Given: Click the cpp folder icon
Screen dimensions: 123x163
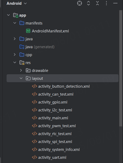Looking at the screenshot, I should pos(22,55).
